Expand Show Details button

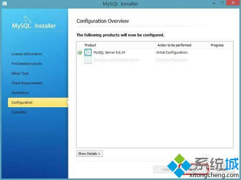tap(89, 153)
